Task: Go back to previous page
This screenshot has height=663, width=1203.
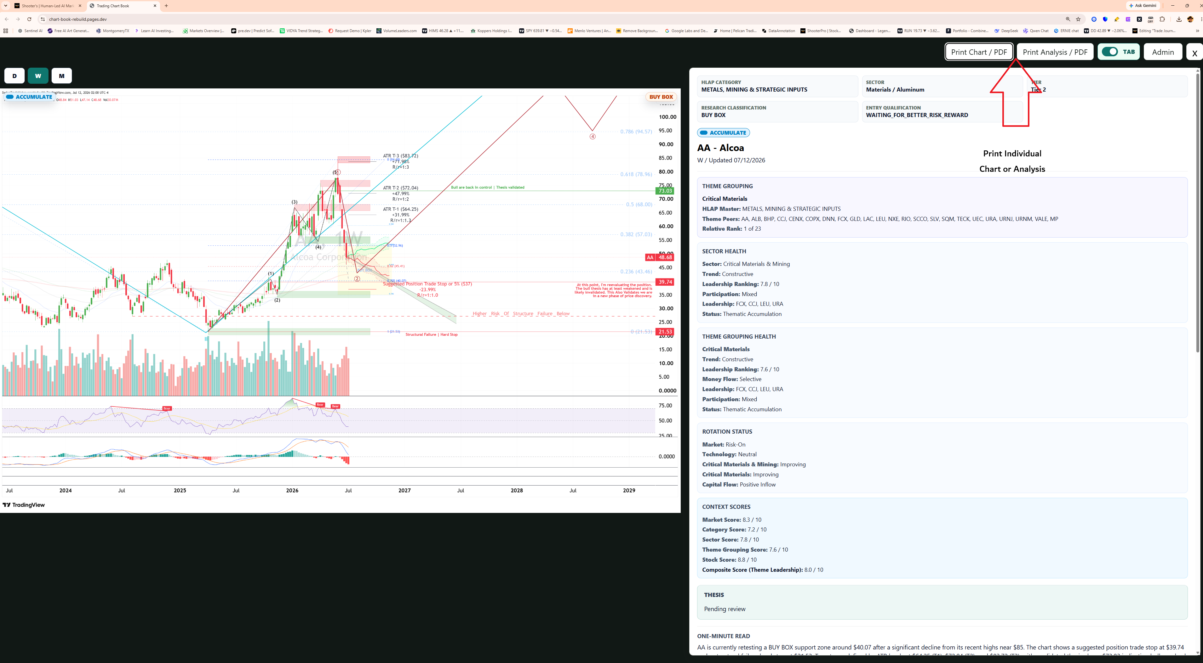Action: [7, 19]
